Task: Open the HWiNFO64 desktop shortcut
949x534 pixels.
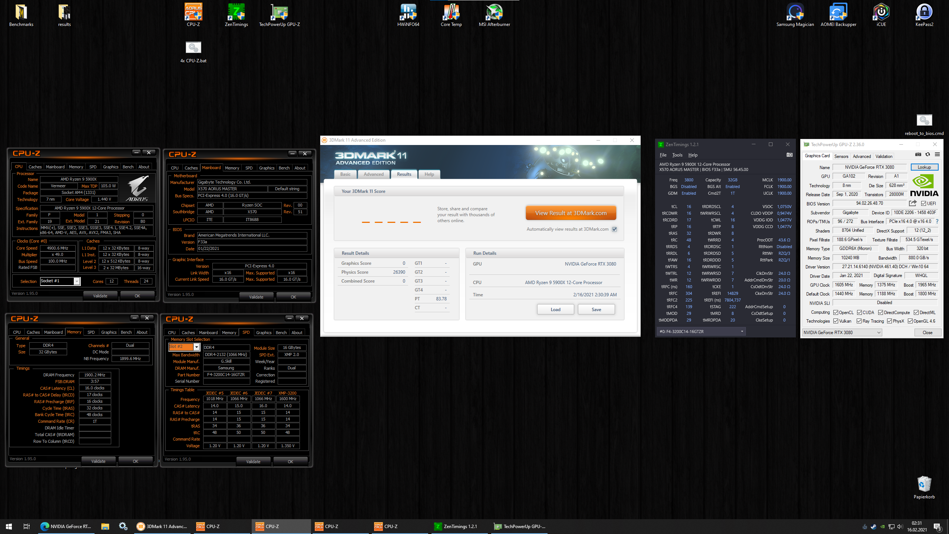Action: click(x=408, y=15)
